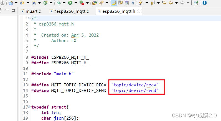Open dropdown next to new class icon
Viewport: 221px width, 121px height.
pyautogui.click(x=51, y=3)
